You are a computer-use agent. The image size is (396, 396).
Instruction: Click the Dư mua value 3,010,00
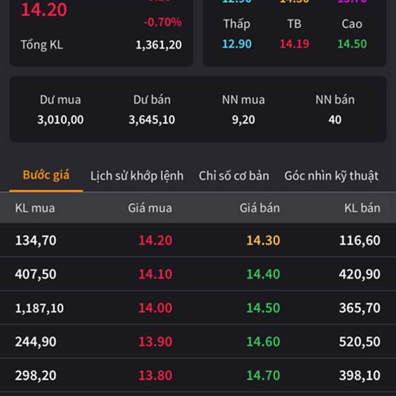(60, 119)
